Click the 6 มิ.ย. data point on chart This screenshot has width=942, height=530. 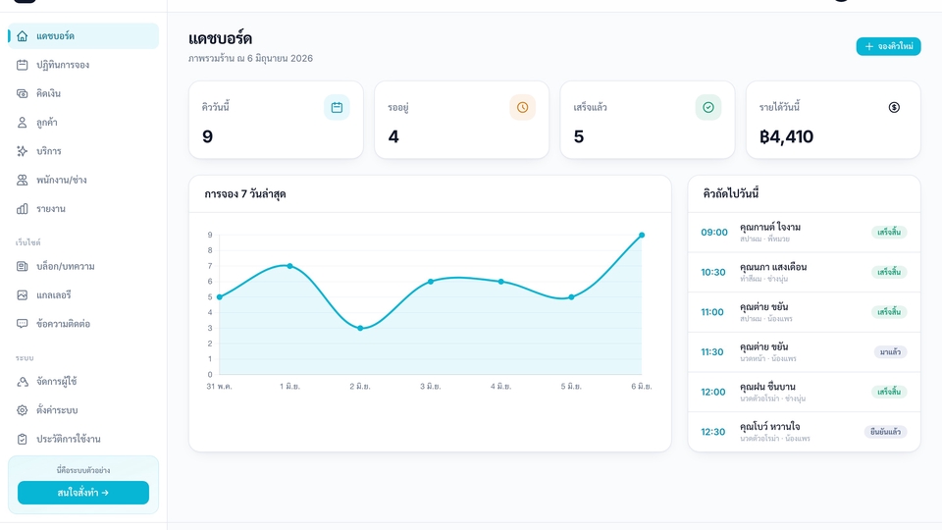point(642,235)
